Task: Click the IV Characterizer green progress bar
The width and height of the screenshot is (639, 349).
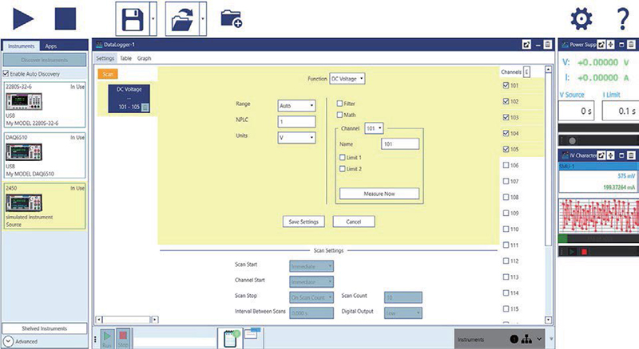Action: pyautogui.click(x=562, y=239)
